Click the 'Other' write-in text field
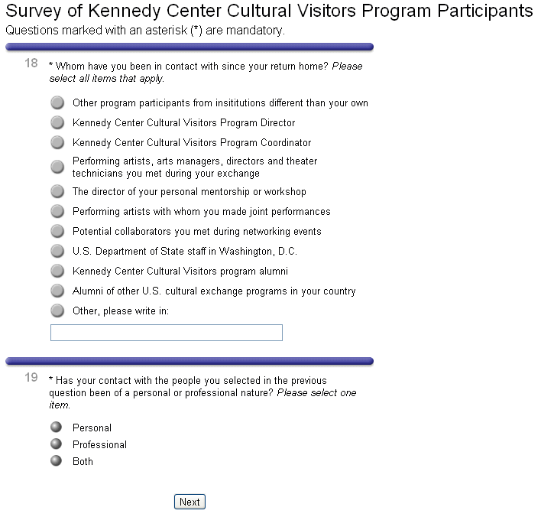This screenshot has width=541, height=517. (166, 333)
